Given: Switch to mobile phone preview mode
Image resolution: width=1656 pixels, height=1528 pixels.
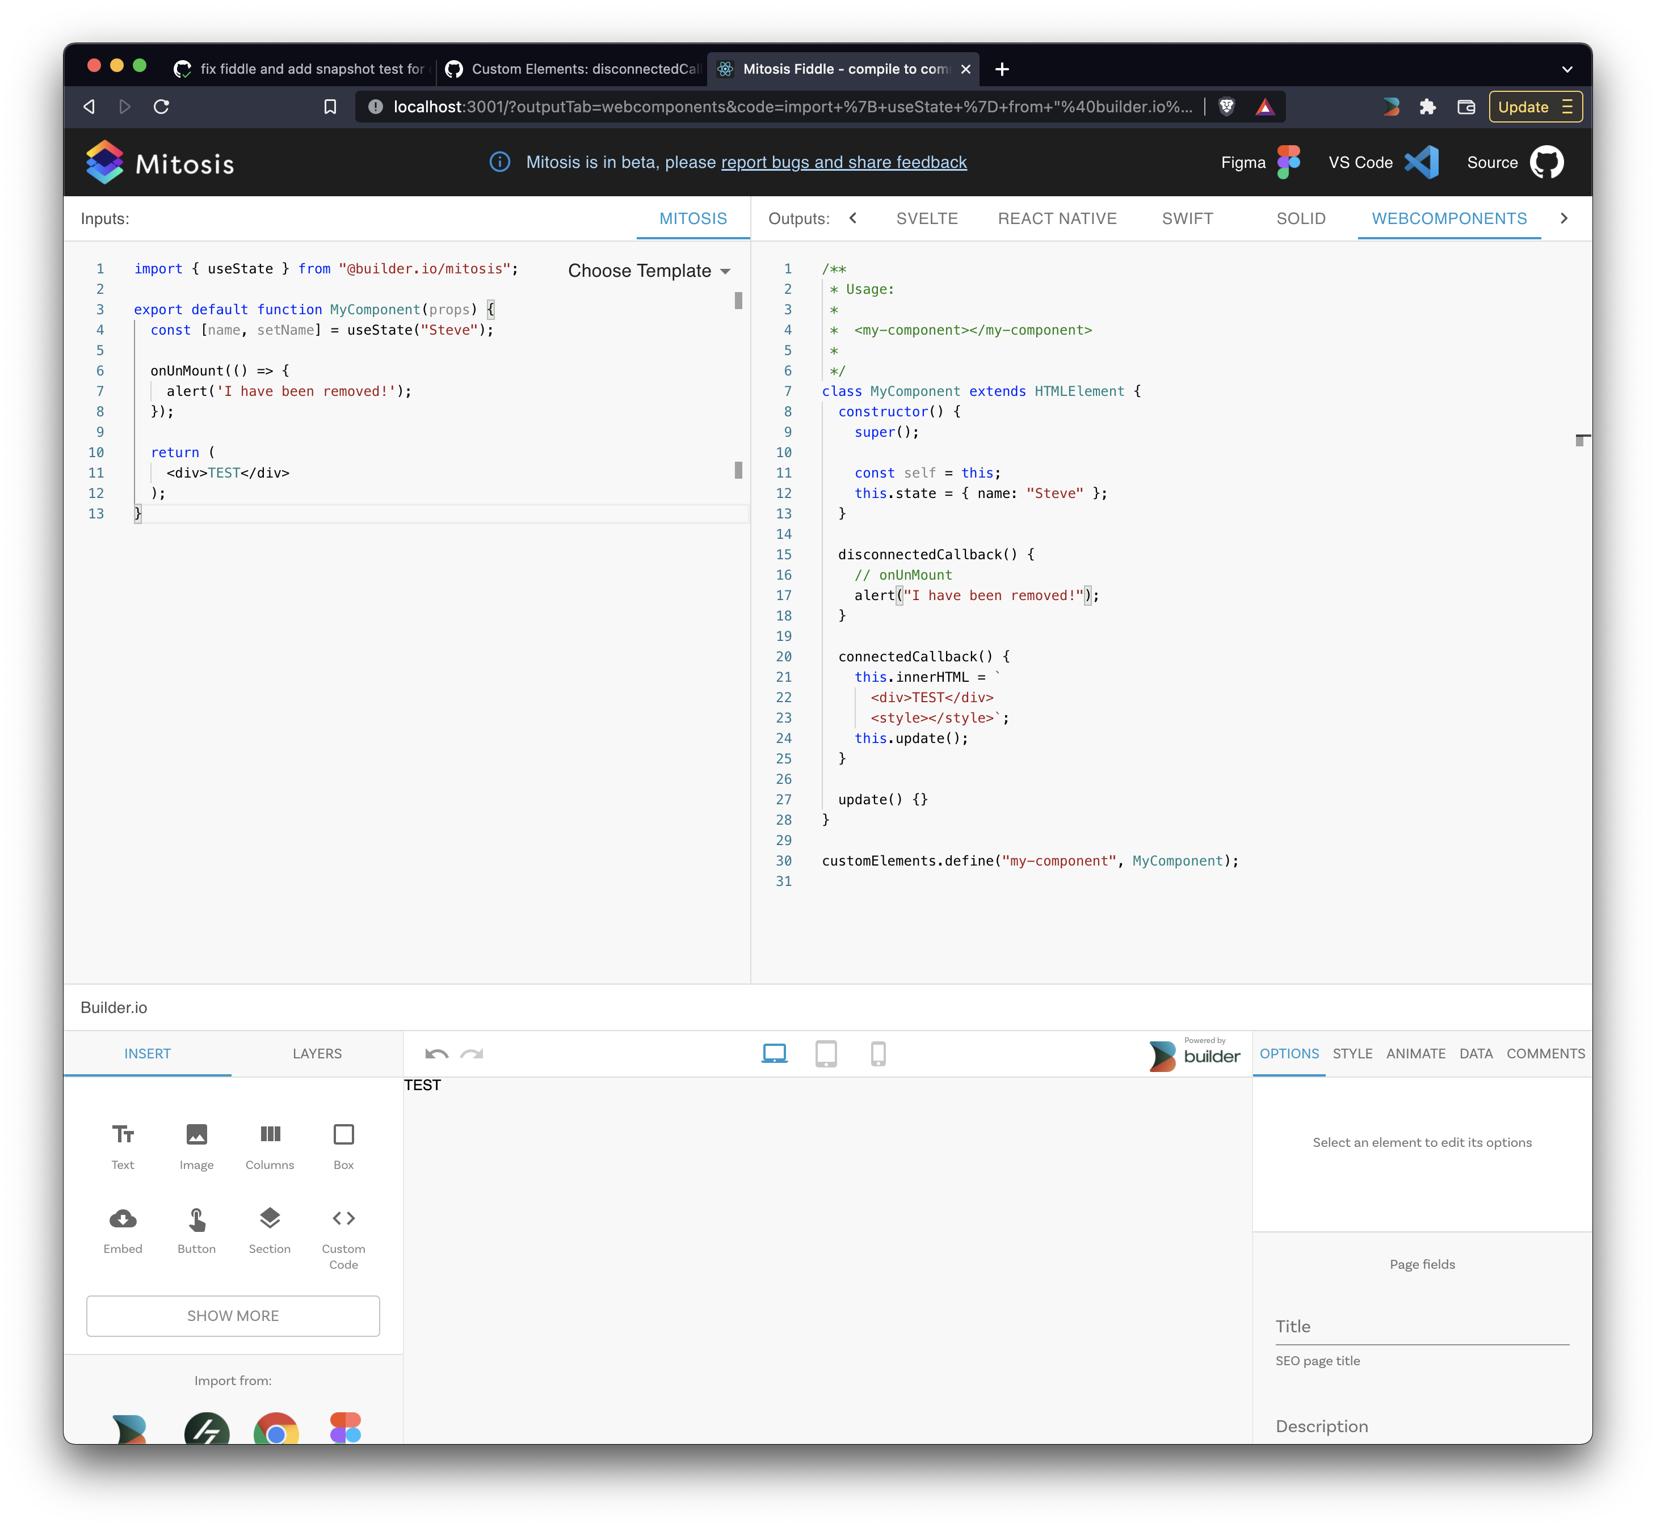Looking at the screenshot, I should pos(879,1053).
